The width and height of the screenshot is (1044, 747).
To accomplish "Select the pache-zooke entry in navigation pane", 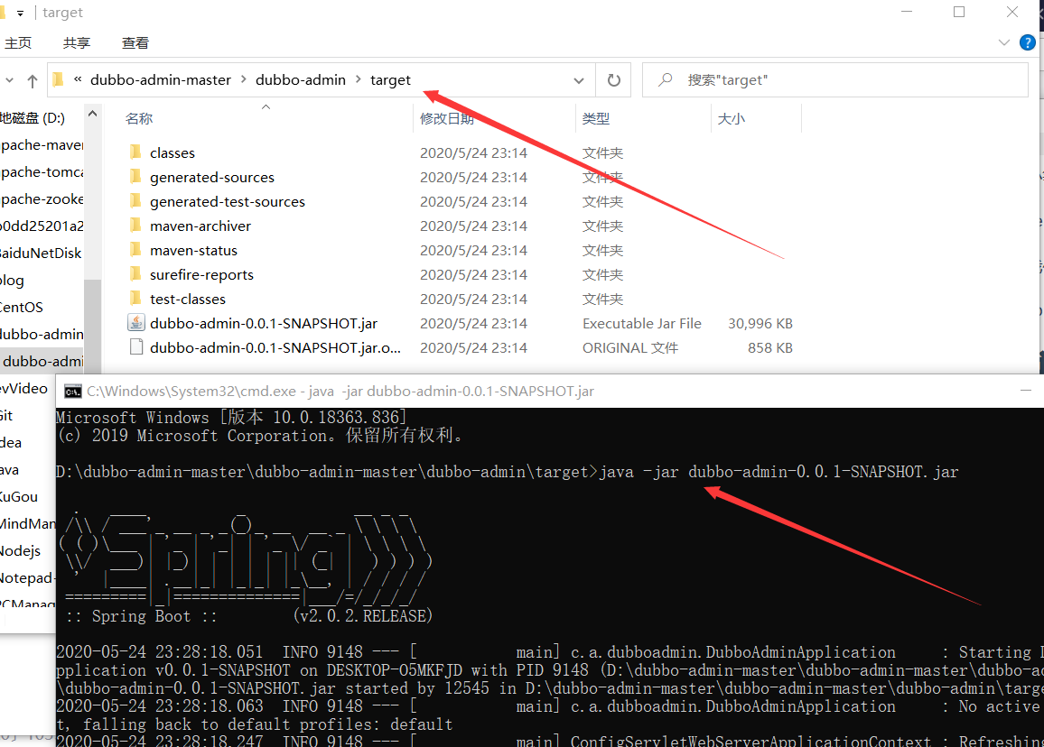I will click(42, 198).
